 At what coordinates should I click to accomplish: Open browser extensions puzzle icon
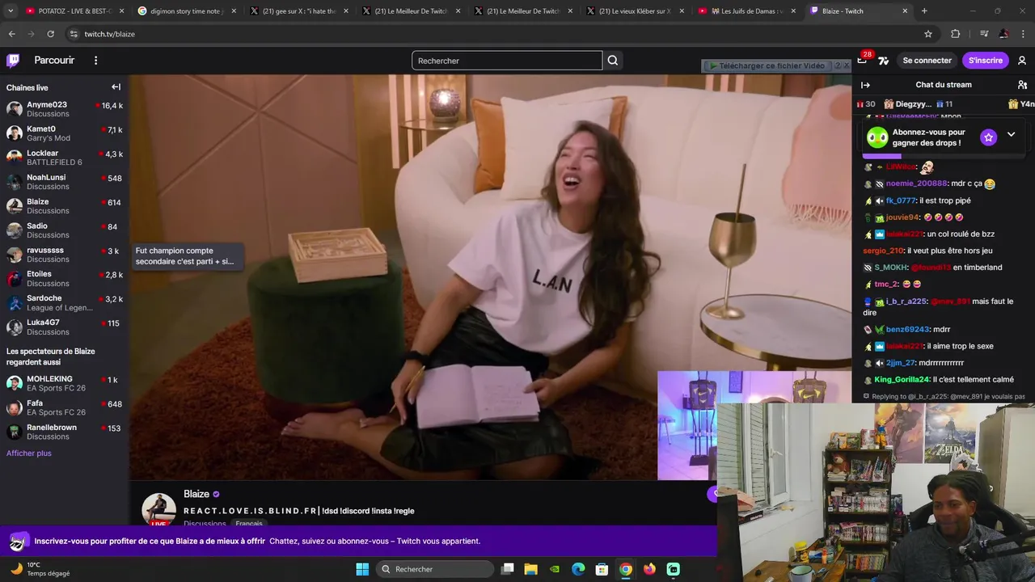956,34
